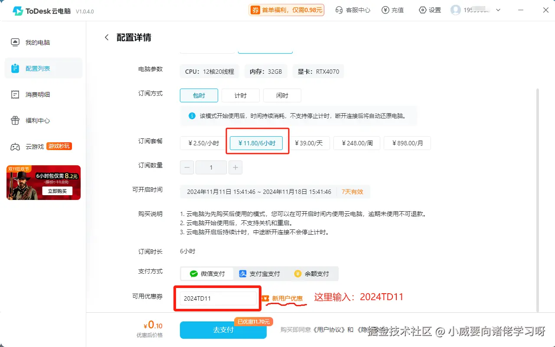Viewport: 555px width, 347px height.
Task: Click the 去支付 payment button
Action: [223, 330]
